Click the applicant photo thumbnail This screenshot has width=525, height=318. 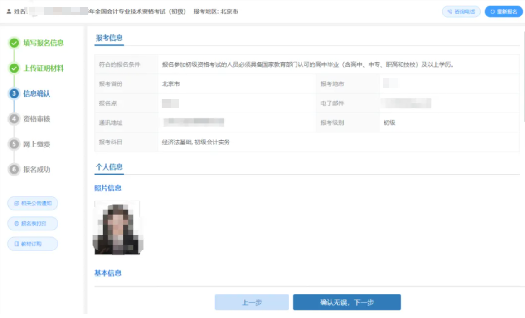[117, 228]
